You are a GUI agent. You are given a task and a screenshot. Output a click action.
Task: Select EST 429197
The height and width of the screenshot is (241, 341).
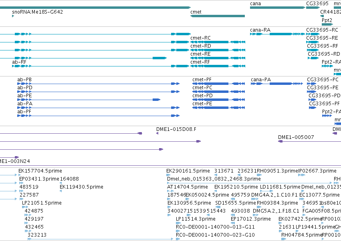point(34,219)
